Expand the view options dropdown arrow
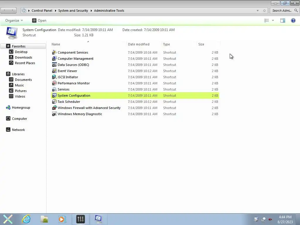Screen dimensions: 300x225 tap(273, 21)
